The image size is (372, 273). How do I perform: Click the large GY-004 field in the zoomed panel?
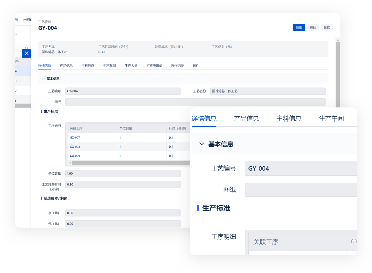[x=301, y=168]
